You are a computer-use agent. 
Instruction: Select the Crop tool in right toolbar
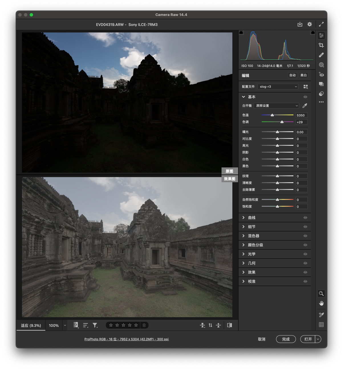tap(321, 45)
